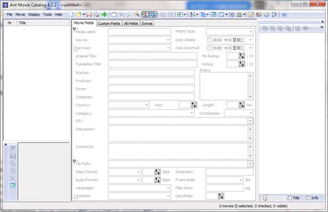Enable the Date Added checkbox
Image resolution: width=328 pixels, height=212 pixels.
(x=209, y=40)
